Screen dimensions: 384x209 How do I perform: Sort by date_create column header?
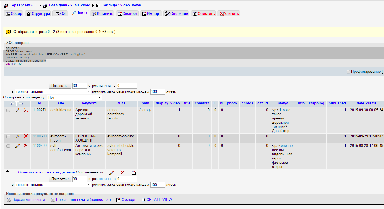pos(367,103)
